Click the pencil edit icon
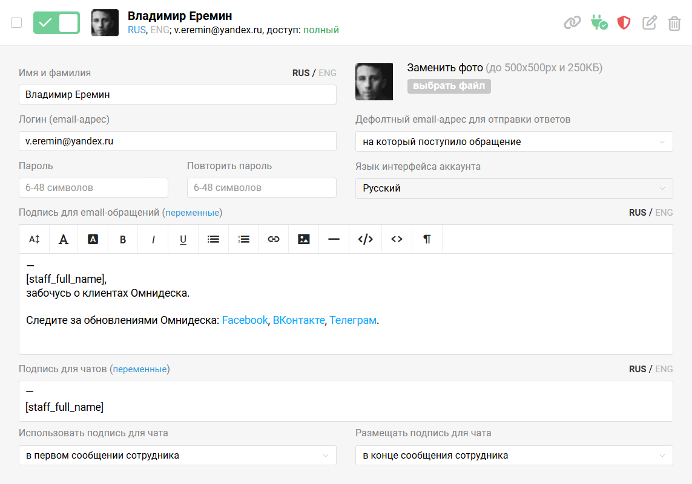This screenshot has height=484, width=692. 649,23
